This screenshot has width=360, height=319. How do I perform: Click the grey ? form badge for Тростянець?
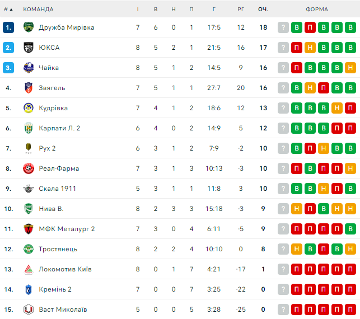(x=283, y=249)
